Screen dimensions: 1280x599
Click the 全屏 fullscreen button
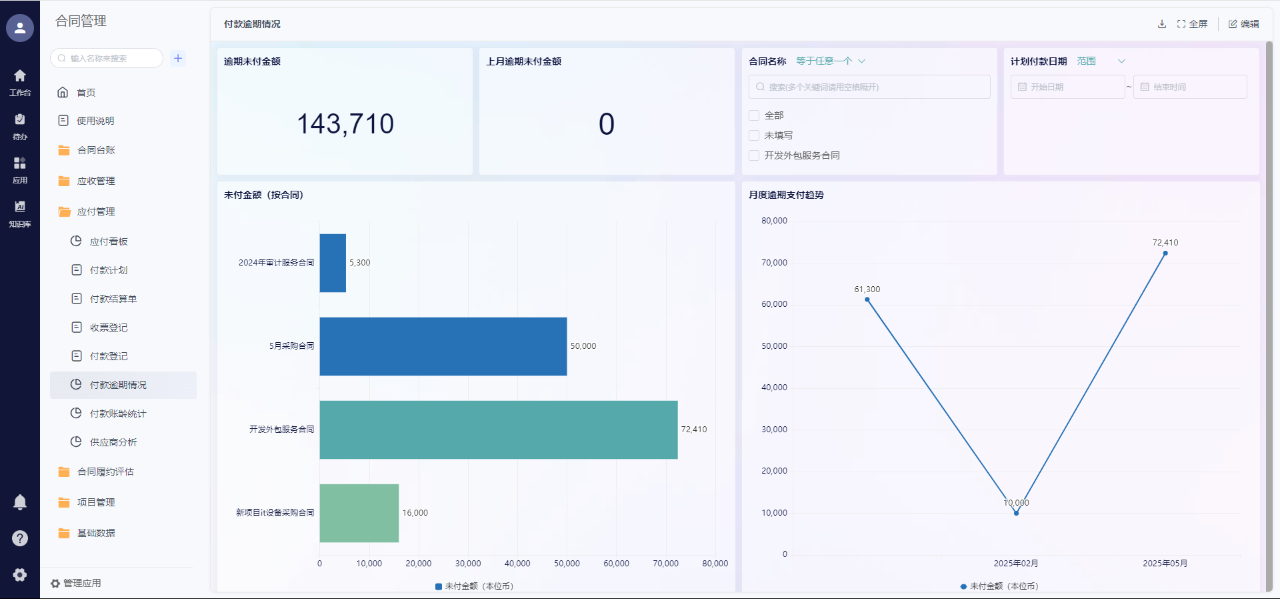[1193, 24]
